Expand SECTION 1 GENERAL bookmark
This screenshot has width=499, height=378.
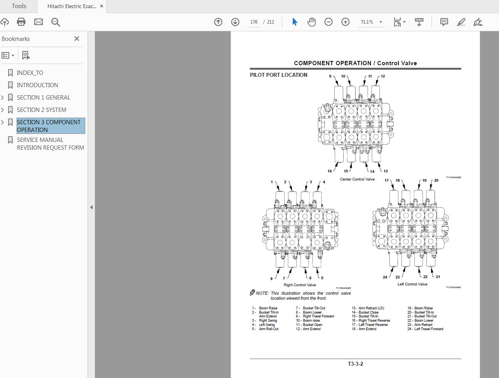tap(3, 98)
